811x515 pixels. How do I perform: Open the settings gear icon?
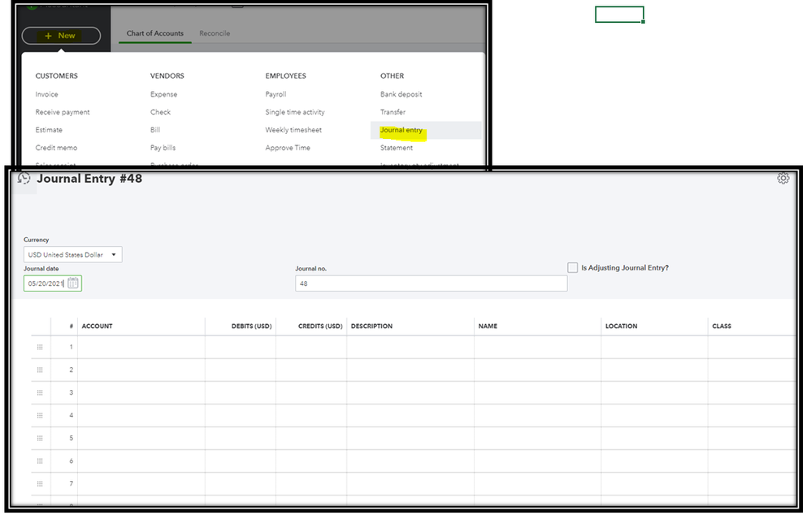[x=783, y=179]
